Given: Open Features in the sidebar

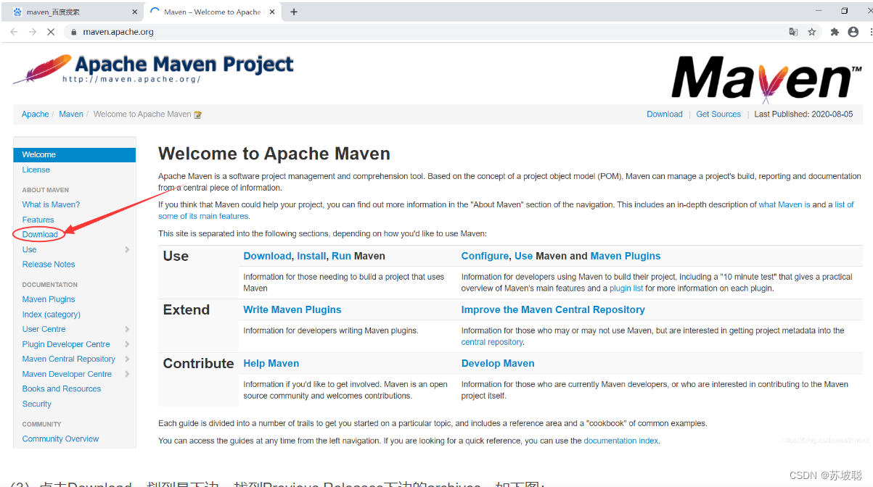Looking at the screenshot, I should click(x=38, y=220).
